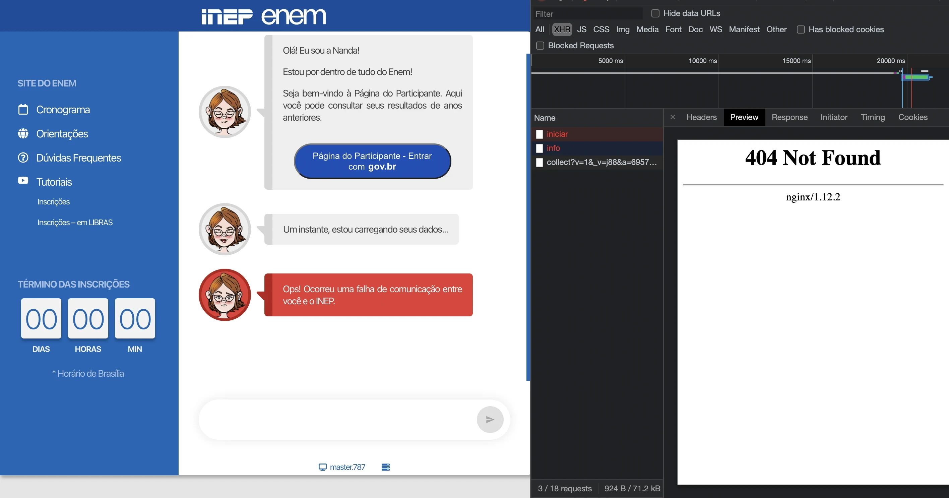The width and height of the screenshot is (949, 498).
Task: Select the failed iniciar request
Action: 557,134
